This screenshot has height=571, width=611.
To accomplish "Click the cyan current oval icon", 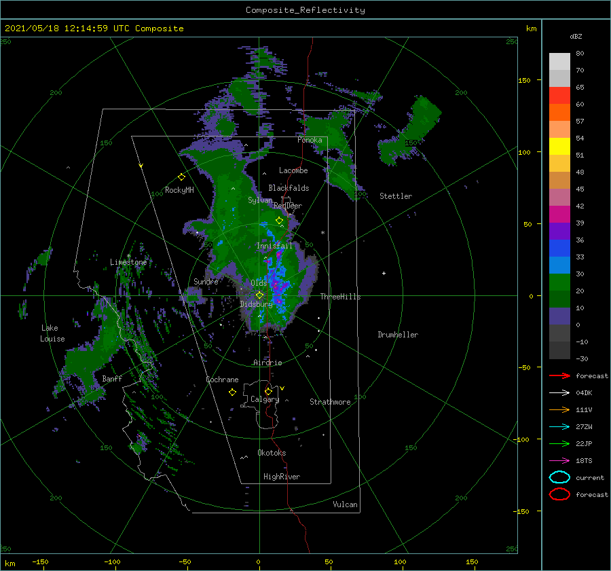I will (559, 477).
